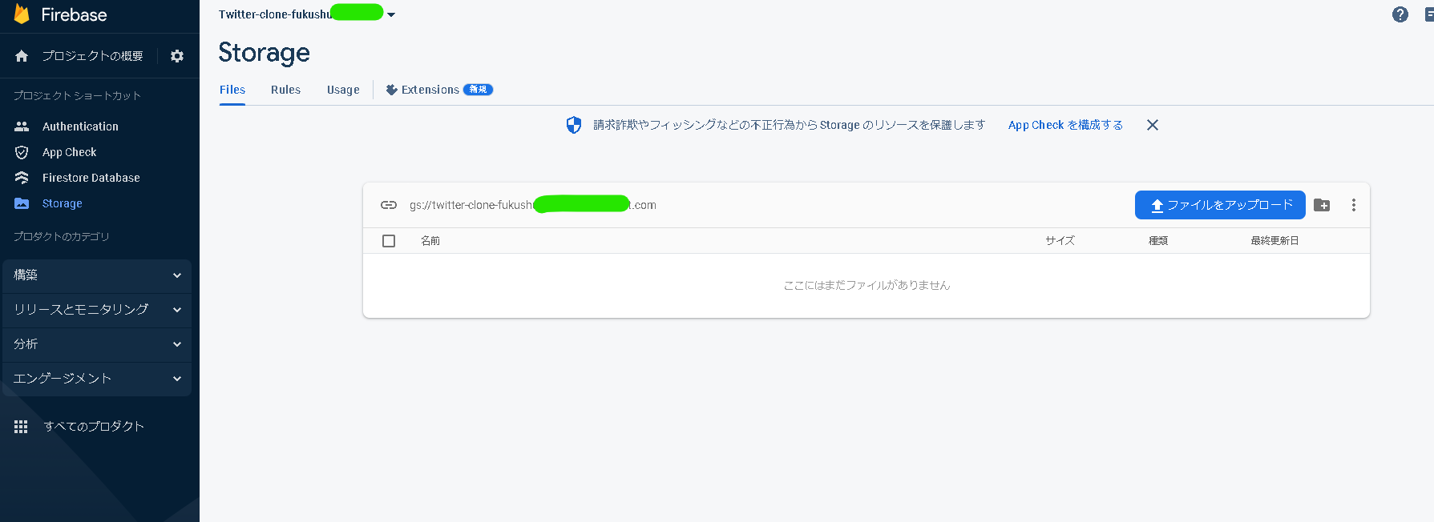Click the blue shield icon in banner
Image resolution: width=1434 pixels, height=522 pixels.
point(574,125)
